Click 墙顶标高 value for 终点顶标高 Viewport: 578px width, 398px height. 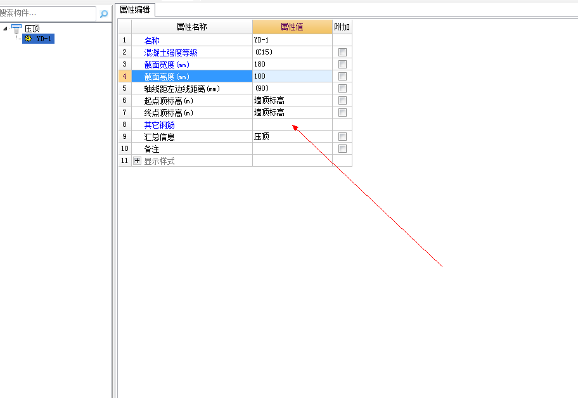[x=292, y=112]
